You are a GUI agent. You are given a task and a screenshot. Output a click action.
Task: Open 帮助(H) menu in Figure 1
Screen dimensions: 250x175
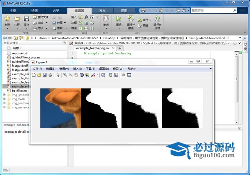click(x=132, y=69)
